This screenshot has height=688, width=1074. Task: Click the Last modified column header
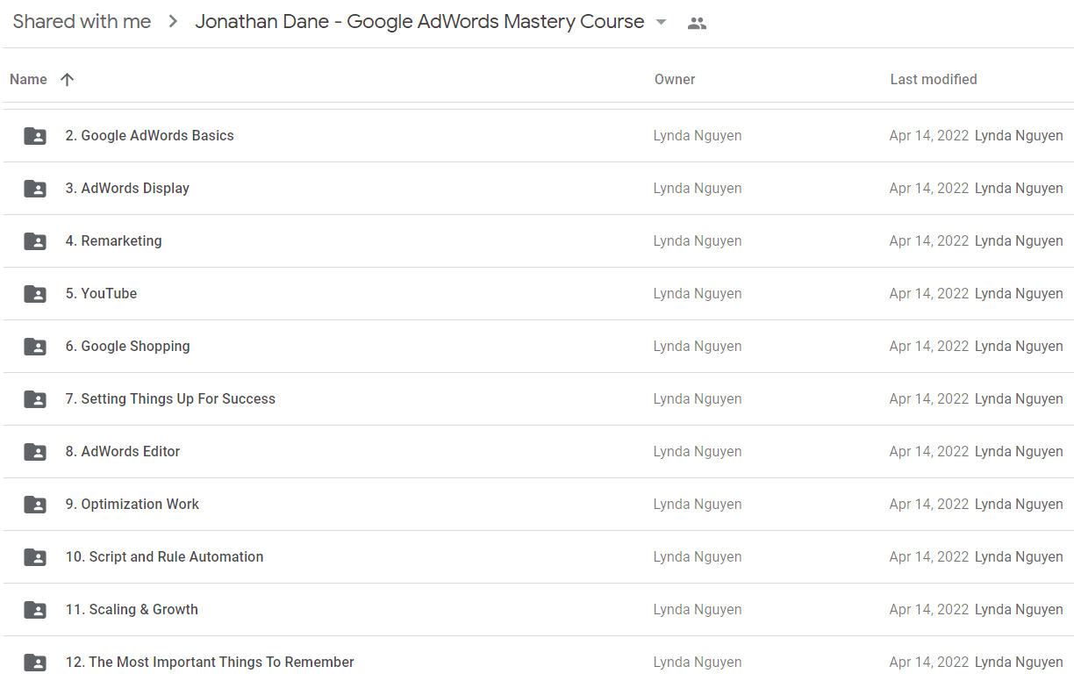coord(934,79)
